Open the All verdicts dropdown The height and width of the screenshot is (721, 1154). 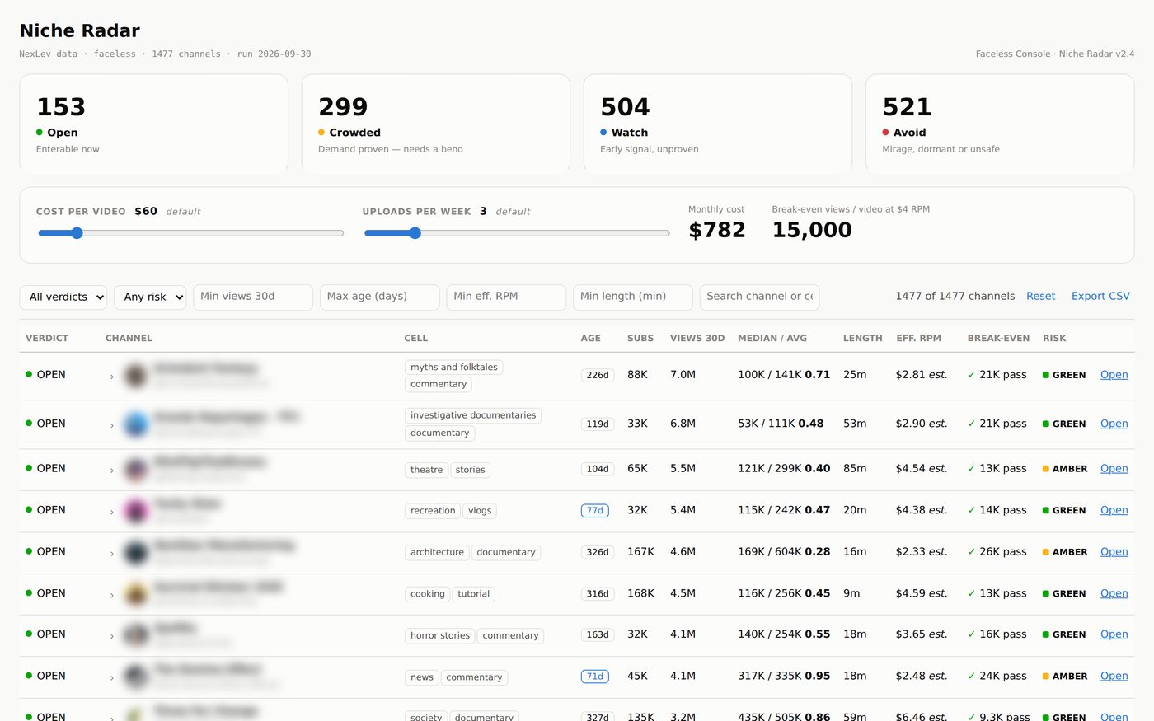(x=63, y=297)
